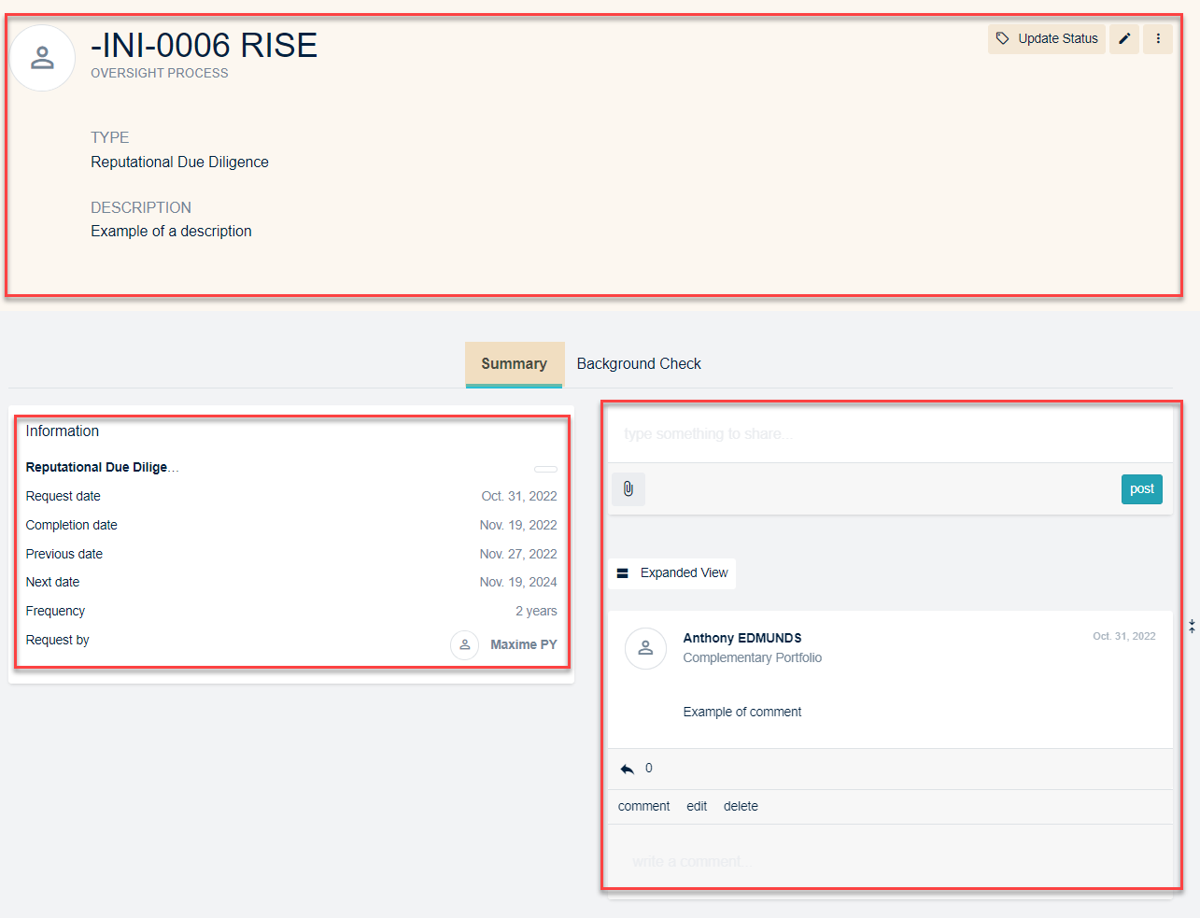This screenshot has width=1200, height=918.
Task: Focus the 'type something to share' field
Action: point(887,434)
